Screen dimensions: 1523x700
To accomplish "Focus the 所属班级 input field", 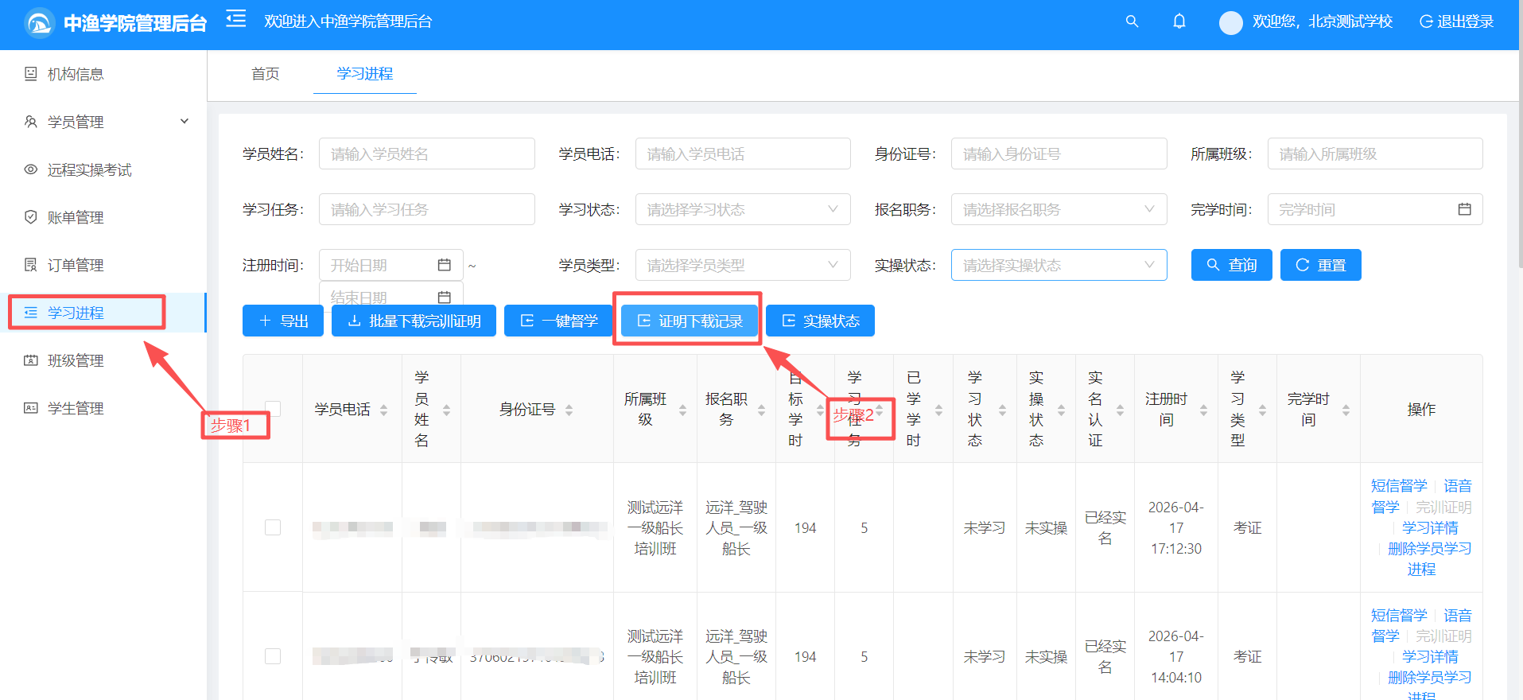I will [x=1375, y=154].
